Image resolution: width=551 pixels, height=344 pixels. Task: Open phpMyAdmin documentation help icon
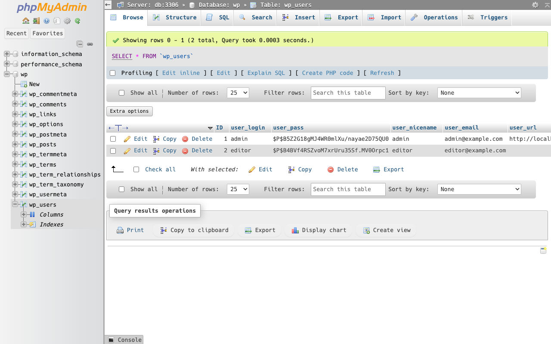46,21
